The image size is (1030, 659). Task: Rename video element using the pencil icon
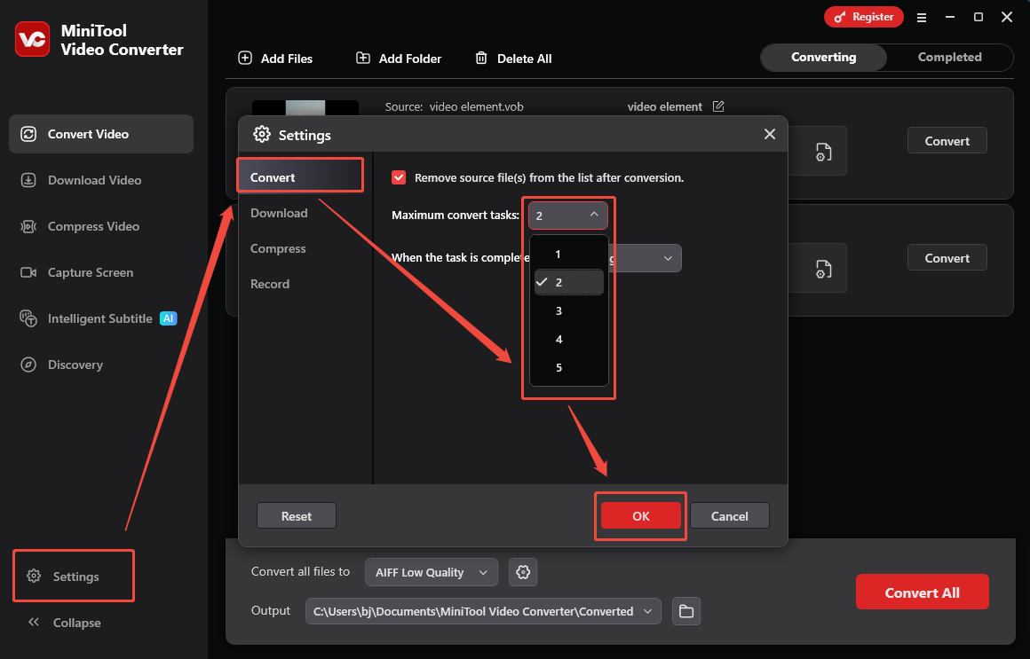[x=718, y=106]
